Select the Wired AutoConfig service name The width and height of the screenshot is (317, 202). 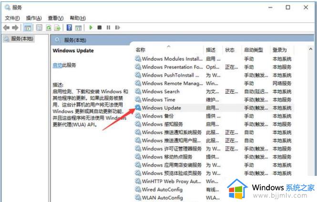pos(163,190)
